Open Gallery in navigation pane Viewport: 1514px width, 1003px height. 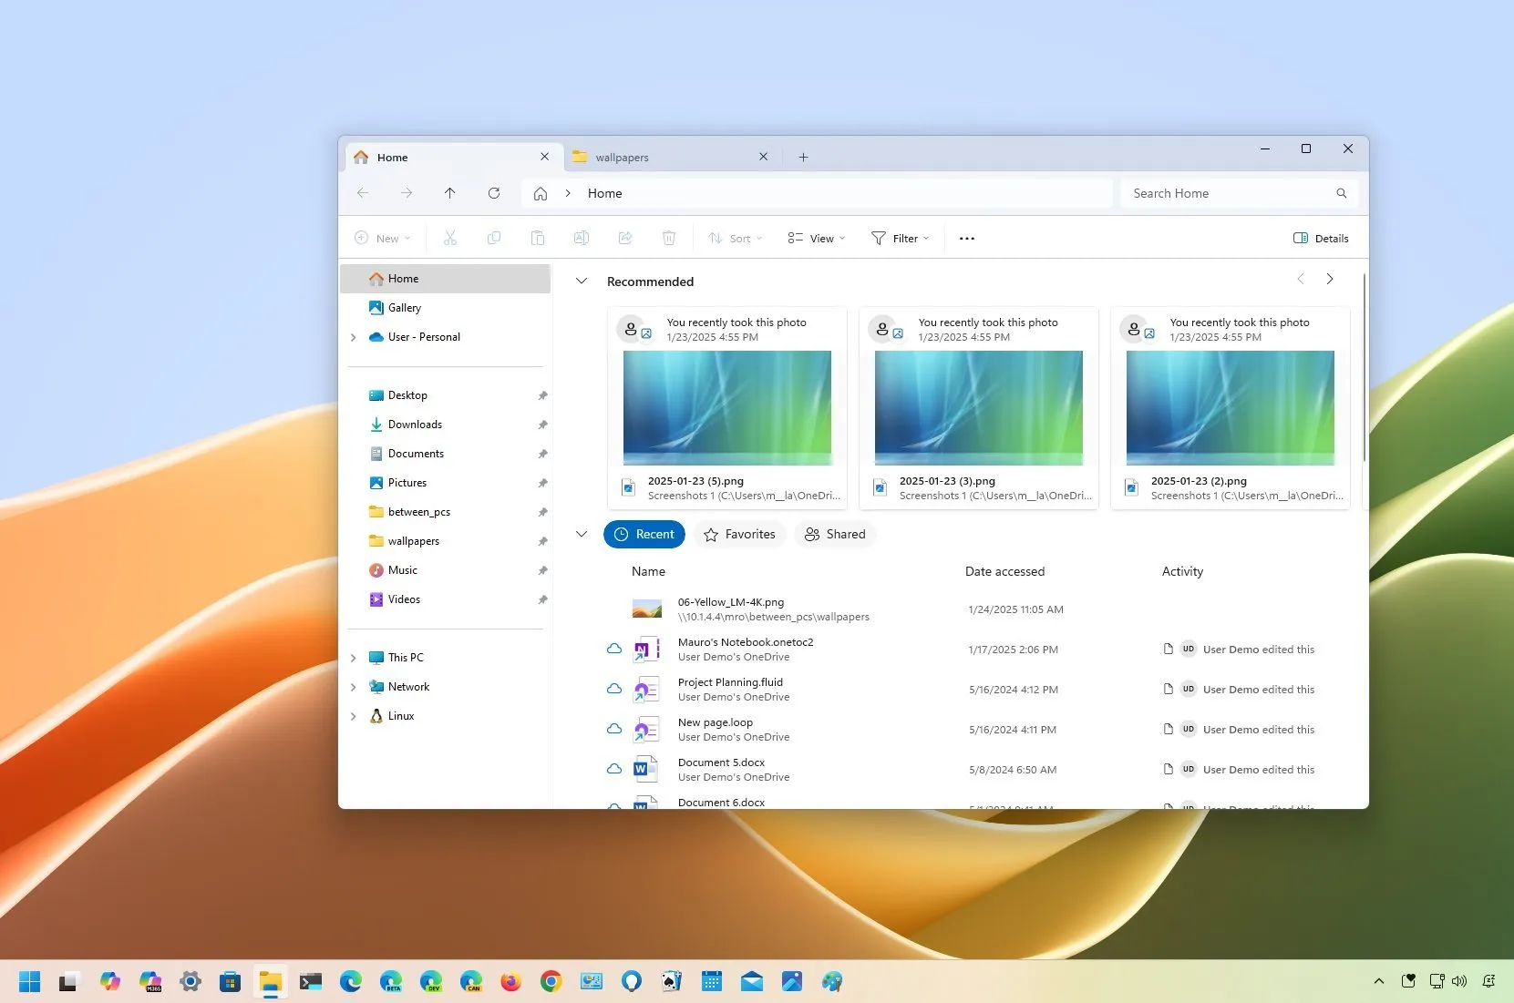(x=446, y=308)
